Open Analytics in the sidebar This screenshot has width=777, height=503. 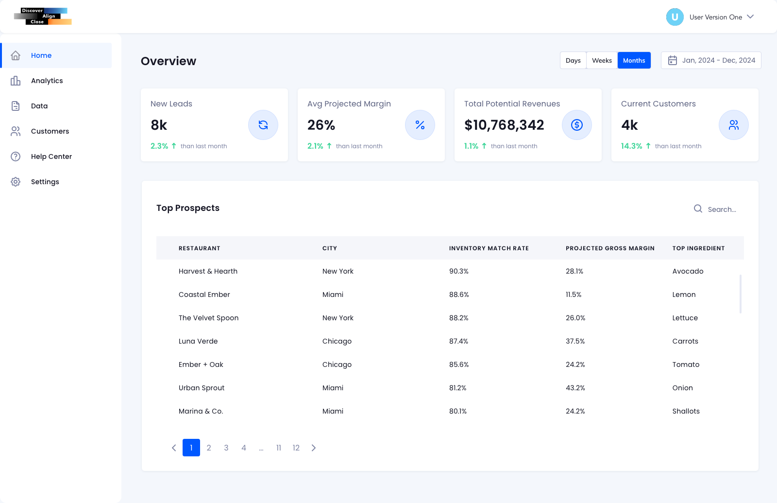(47, 81)
